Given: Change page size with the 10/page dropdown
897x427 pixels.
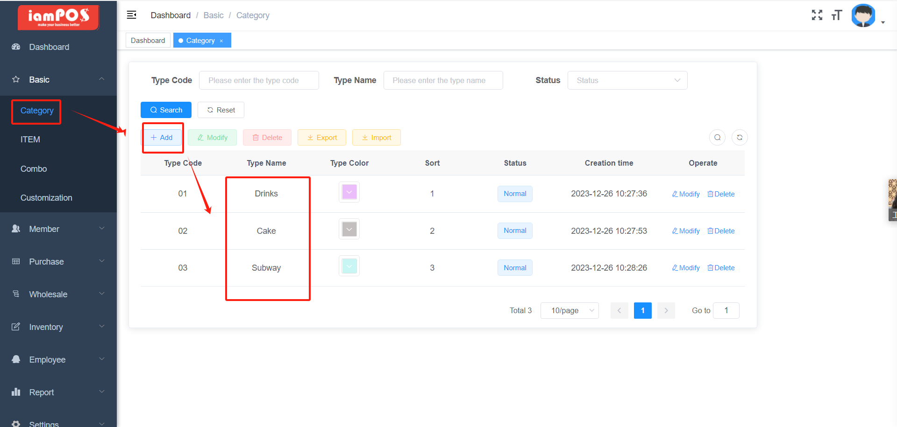Looking at the screenshot, I should click(x=570, y=310).
